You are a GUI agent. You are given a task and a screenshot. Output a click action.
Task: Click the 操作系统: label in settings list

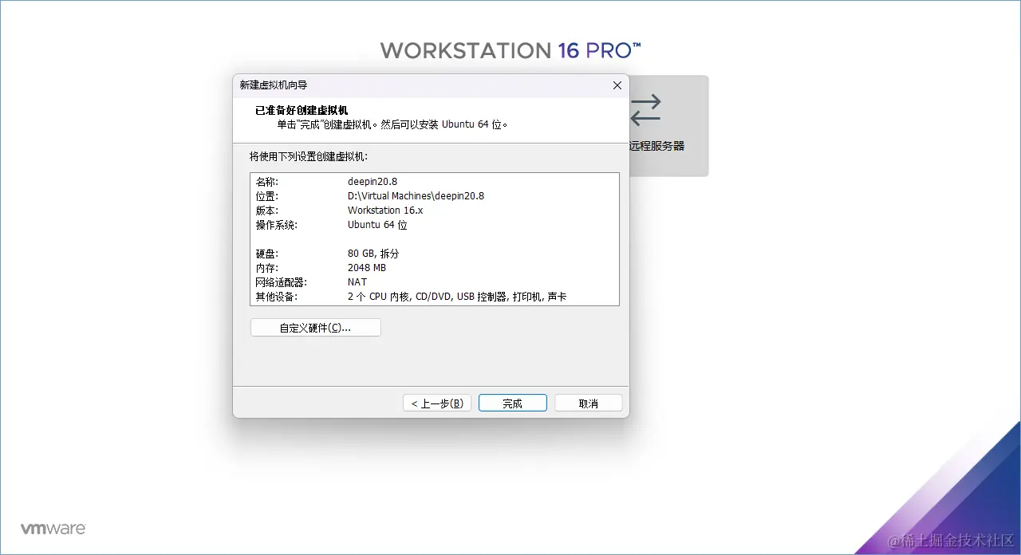pyautogui.click(x=276, y=225)
